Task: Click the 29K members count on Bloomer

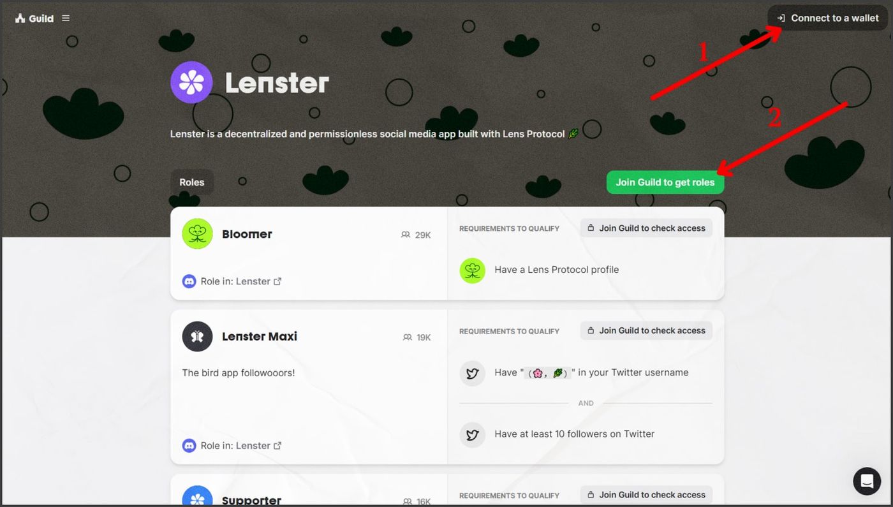Action: [x=416, y=235]
